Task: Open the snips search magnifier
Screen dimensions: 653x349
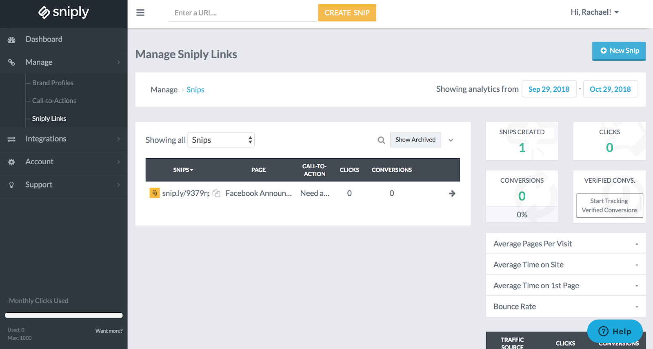Action: pyautogui.click(x=381, y=140)
